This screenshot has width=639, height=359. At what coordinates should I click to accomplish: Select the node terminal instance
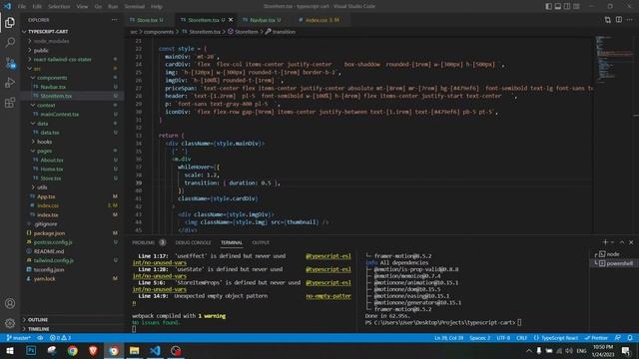coord(612,254)
